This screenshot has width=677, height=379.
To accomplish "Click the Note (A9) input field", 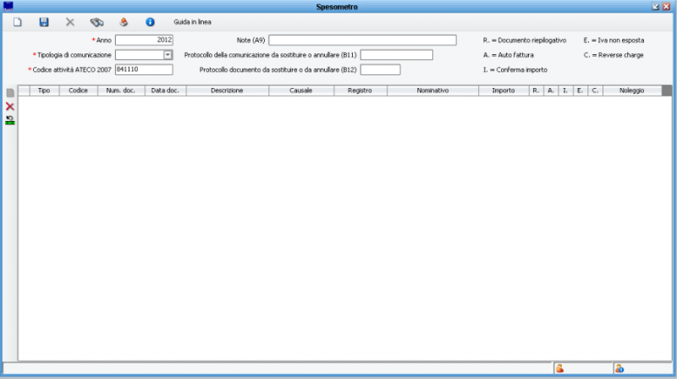I will pyautogui.click(x=362, y=40).
